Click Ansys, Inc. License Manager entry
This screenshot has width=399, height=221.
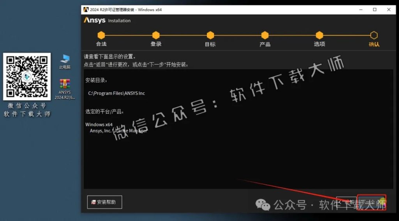(118, 131)
